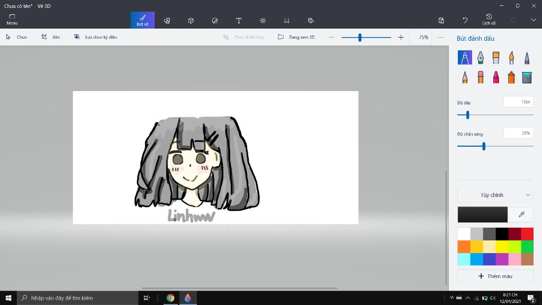This screenshot has width=542, height=305.
Task: Click Thêm màu add color button
Action: 495,276
